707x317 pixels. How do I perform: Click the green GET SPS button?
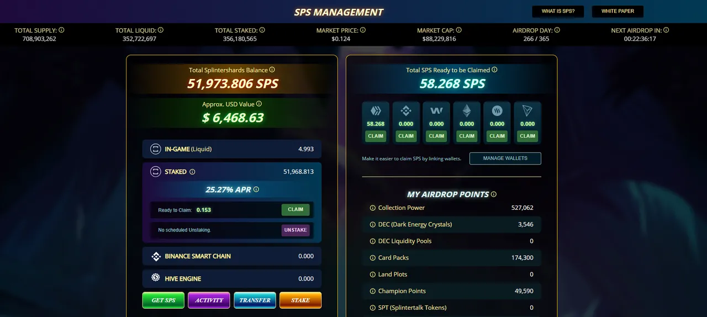coord(163,300)
